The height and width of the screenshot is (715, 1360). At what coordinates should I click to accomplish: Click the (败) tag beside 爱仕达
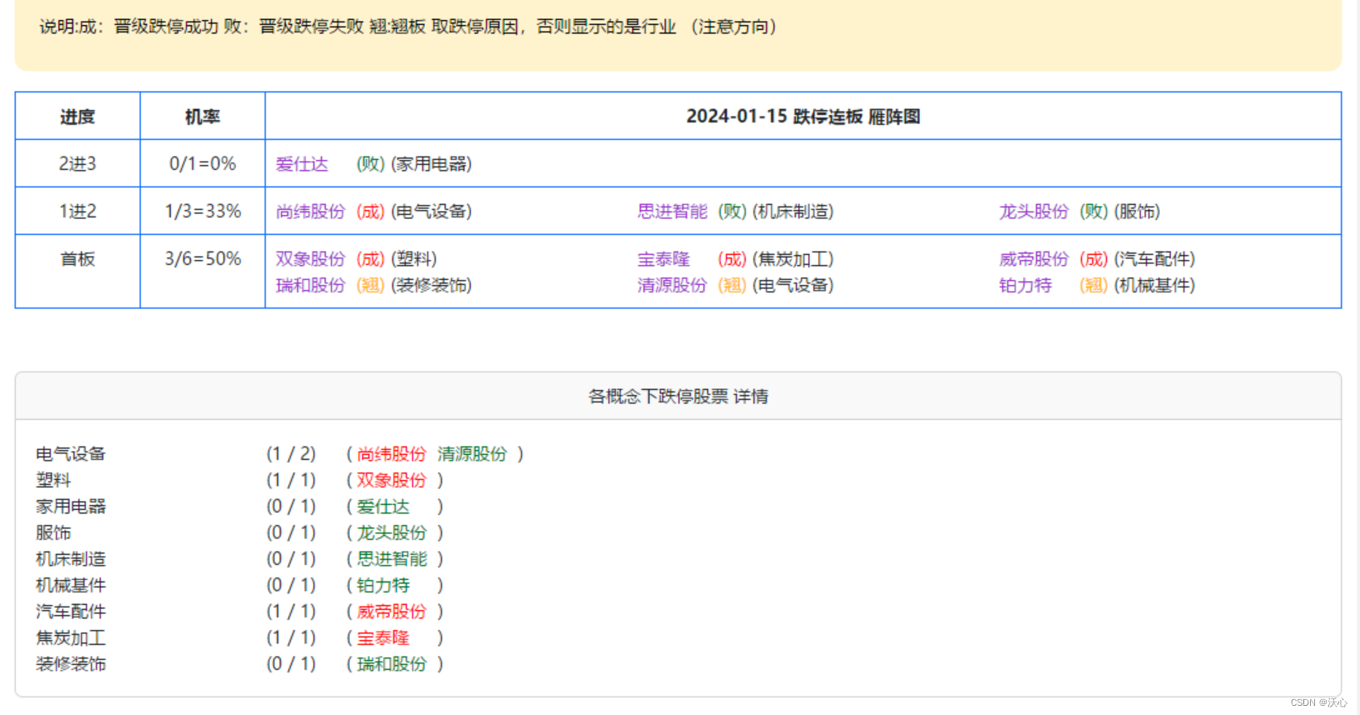(x=370, y=164)
